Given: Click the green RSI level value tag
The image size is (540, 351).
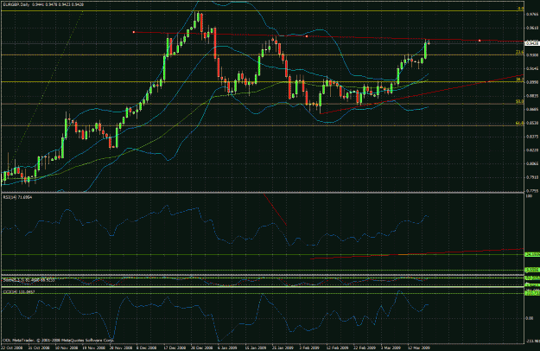Looking at the screenshot, I should (x=531, y=254).
